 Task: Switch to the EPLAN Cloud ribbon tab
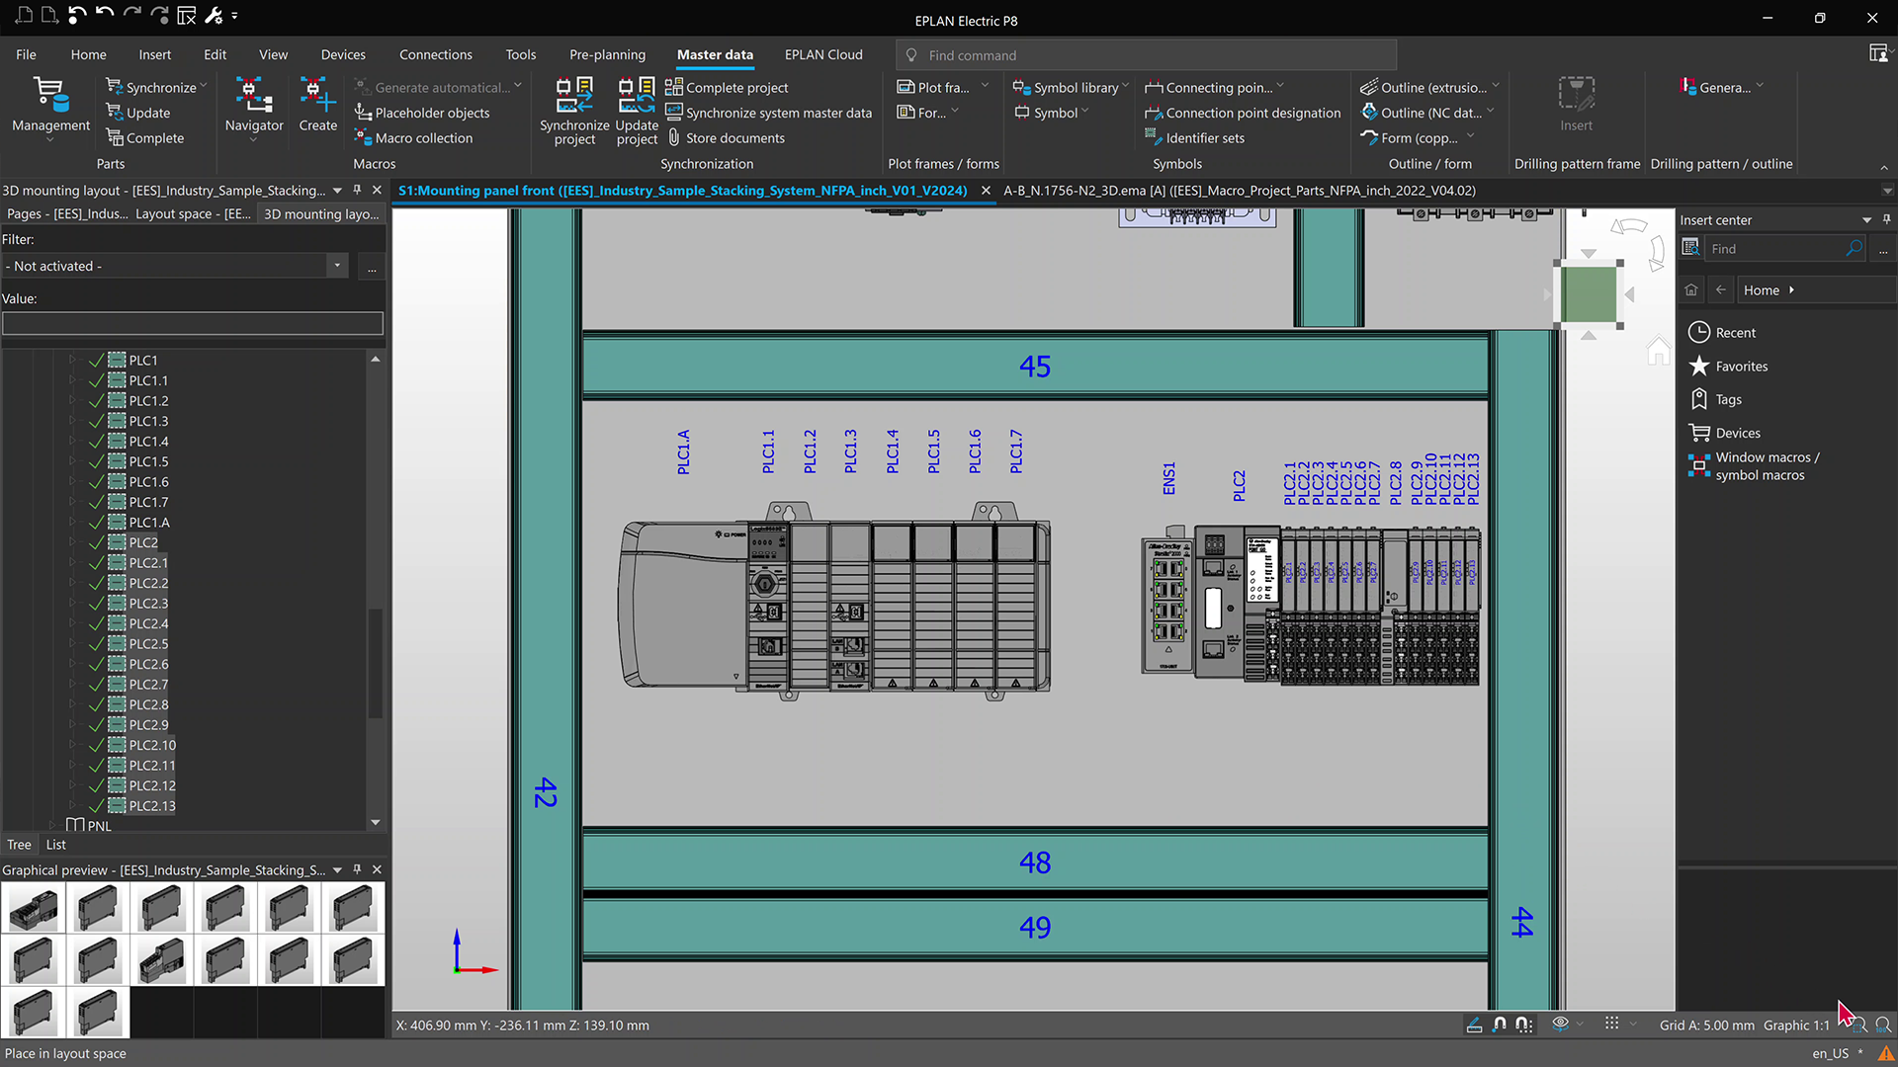(x=823, y=54)
